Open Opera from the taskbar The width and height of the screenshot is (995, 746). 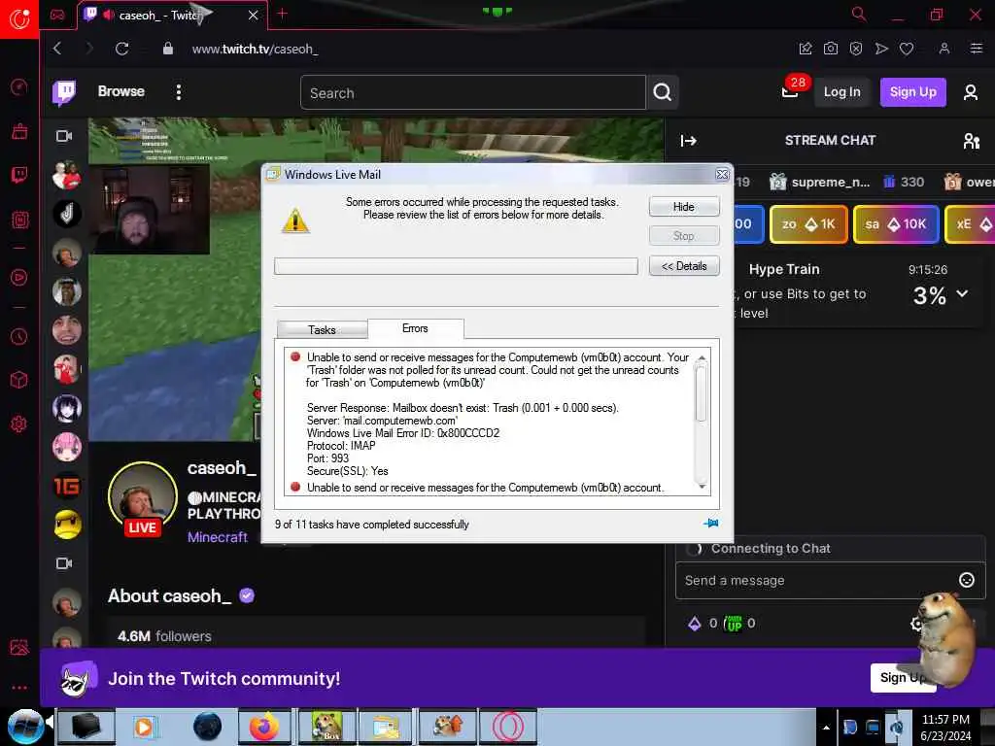(x=508, y=727)
